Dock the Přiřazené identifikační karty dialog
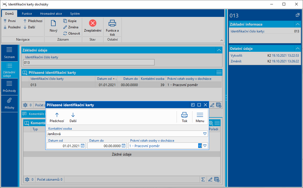 coord(193,105)
